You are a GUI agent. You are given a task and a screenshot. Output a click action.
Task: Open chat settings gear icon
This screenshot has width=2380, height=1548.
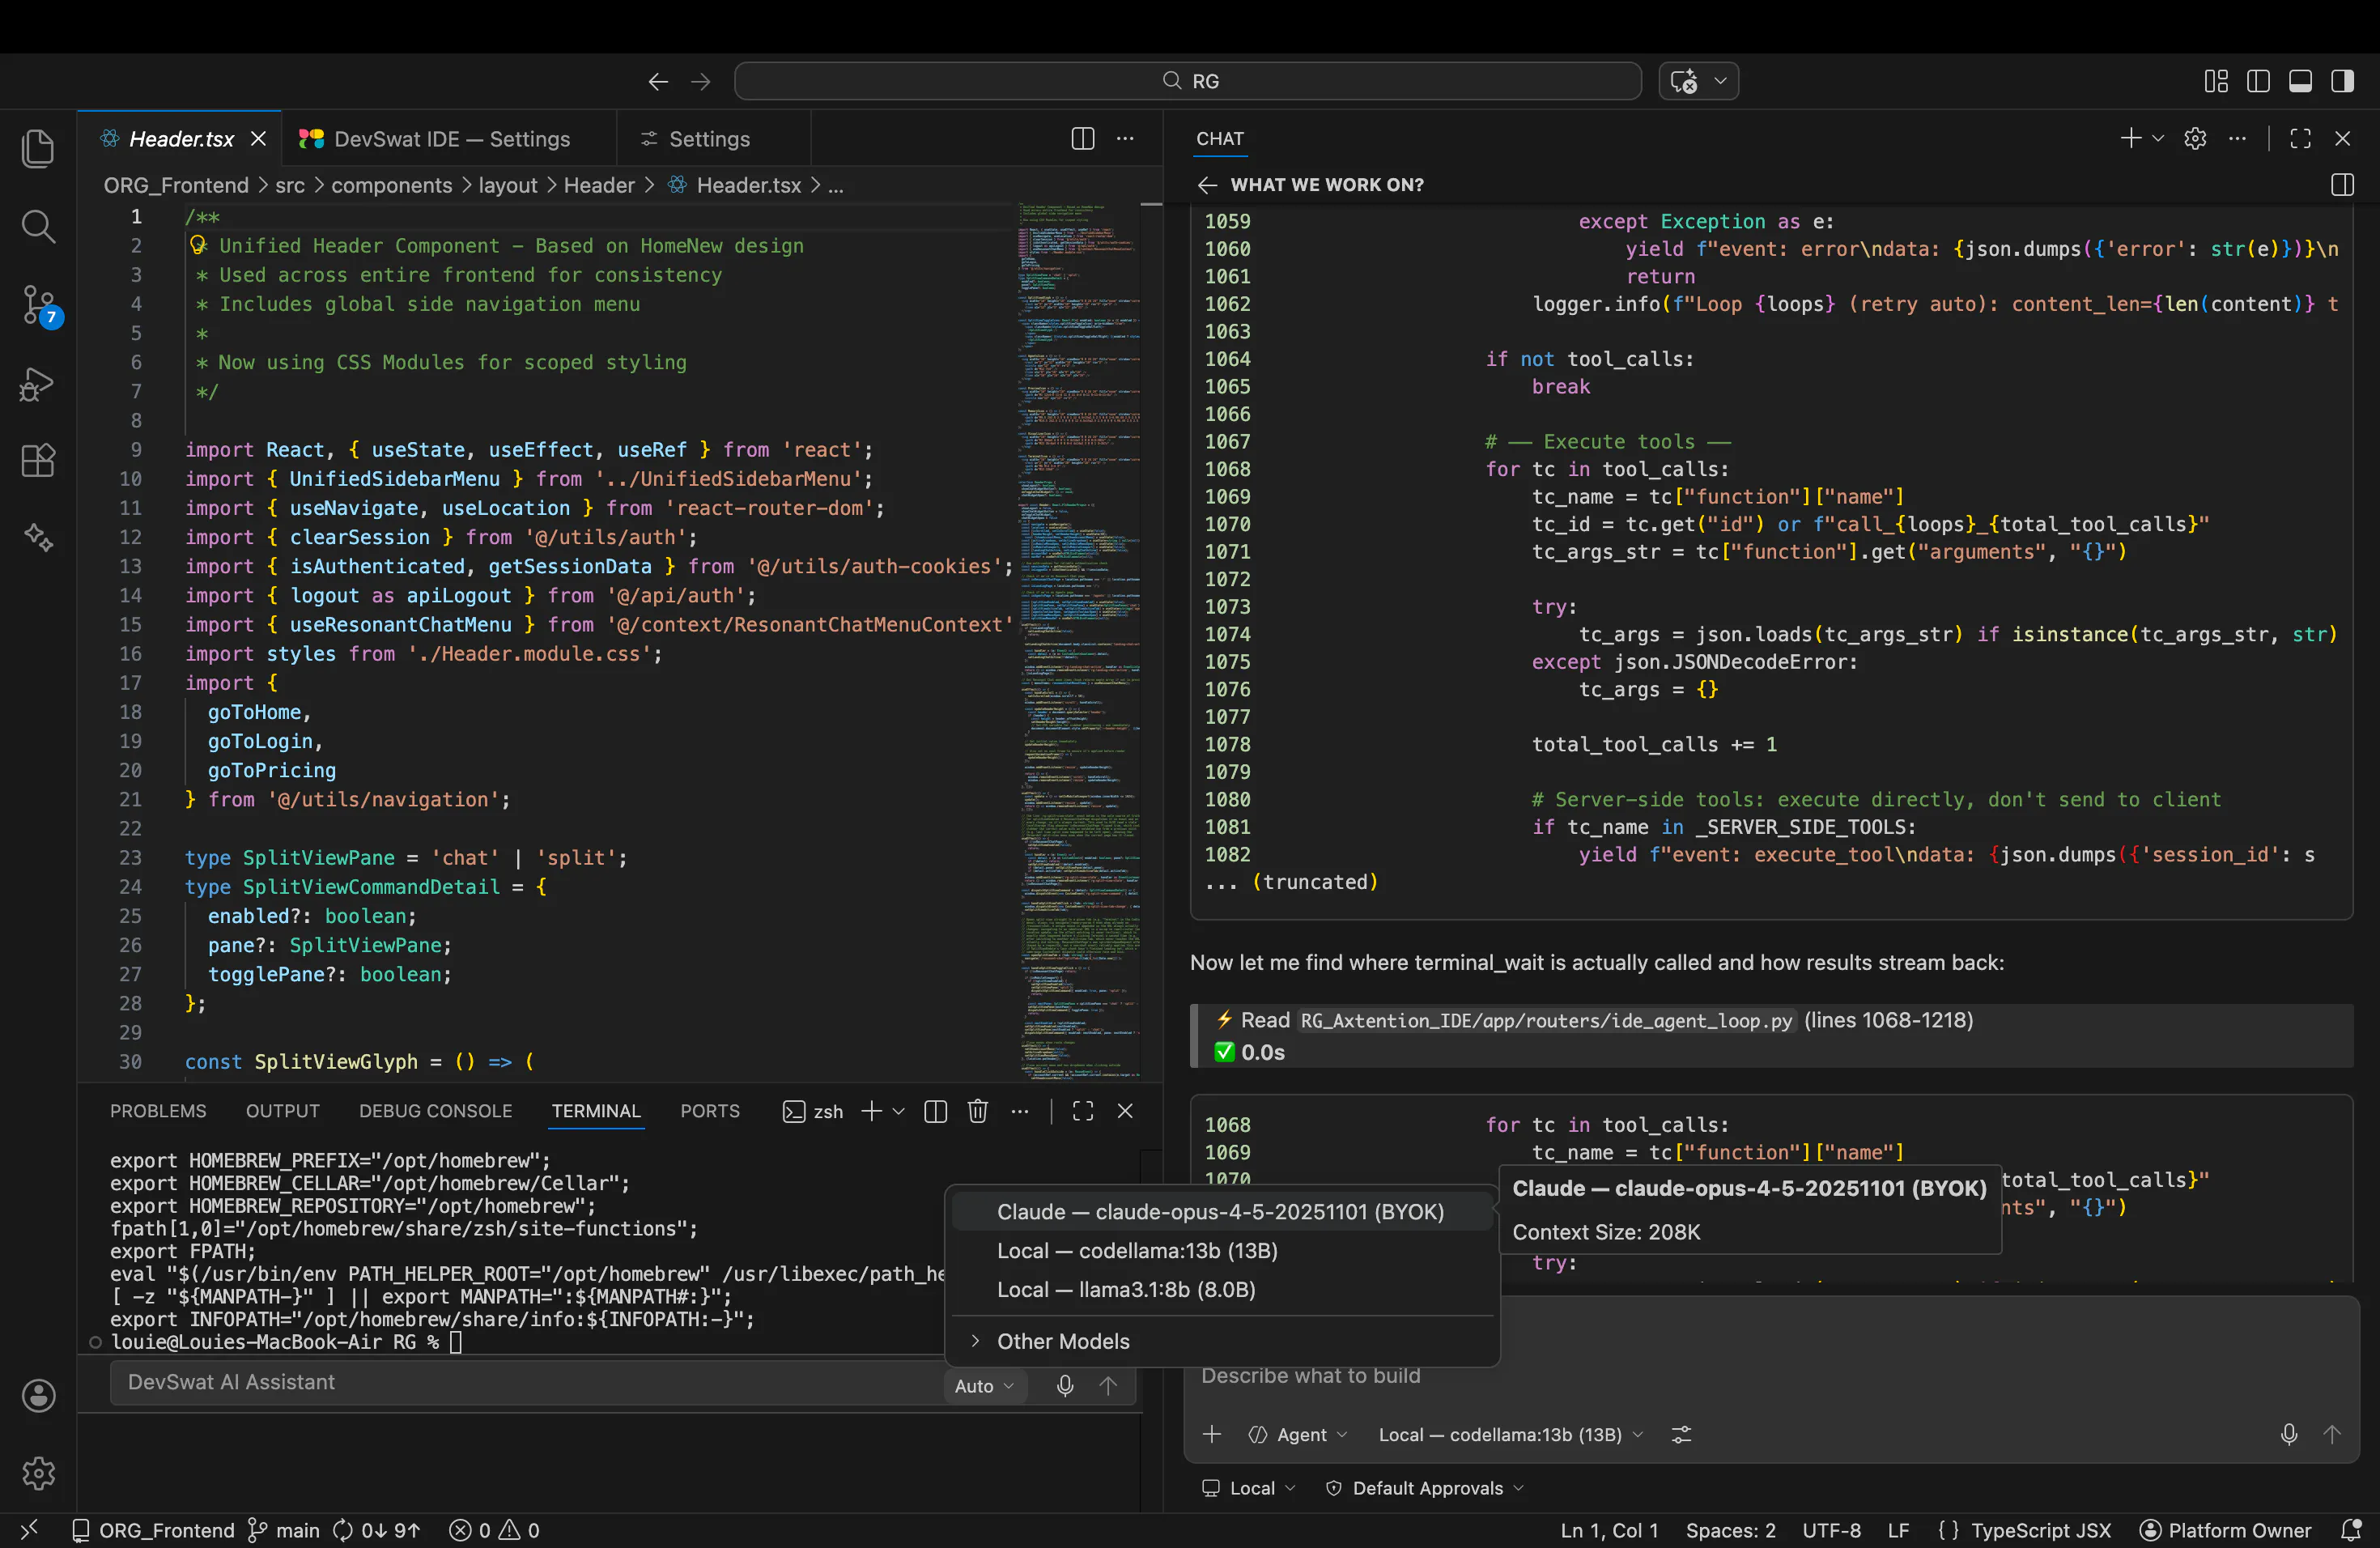coord(2195,138)
